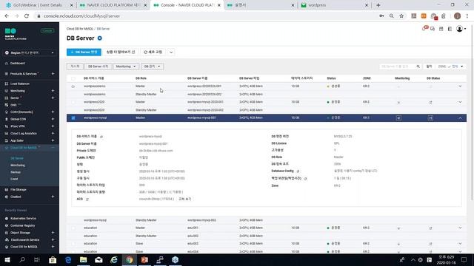The height and width of the screenshot is (266, 474).
Task: Open Monitoring icon for the edu-001 row
Action: pos(398,228)
